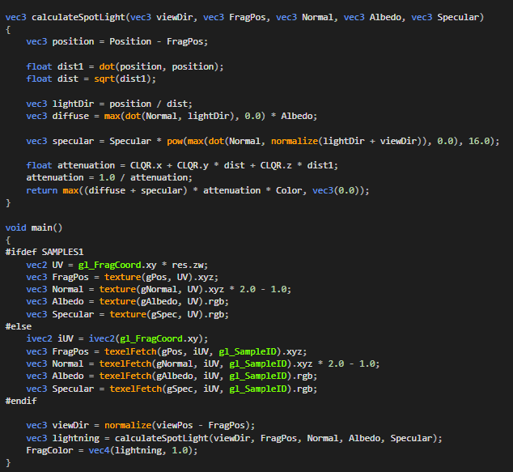This screenshot has height=472, width=513.
Task: Click 'texelFetch(gSpec' call
Action: [x=154, y=389]
